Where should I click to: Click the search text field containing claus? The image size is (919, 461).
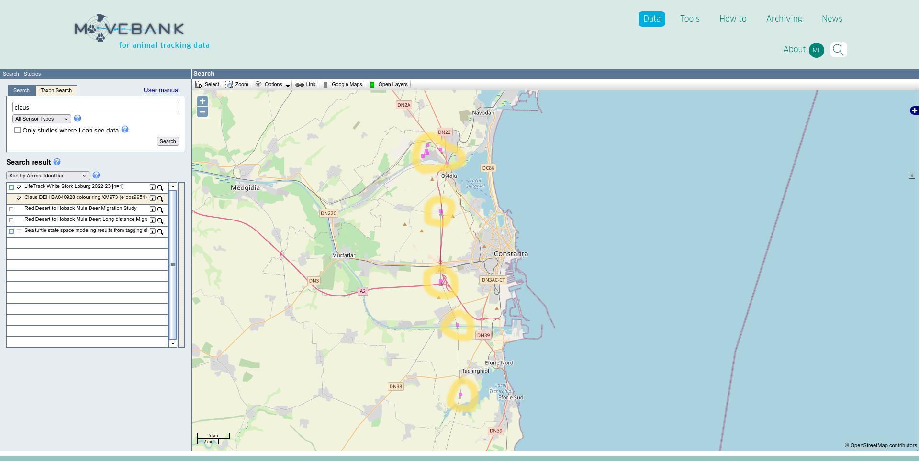coord(96,108)
